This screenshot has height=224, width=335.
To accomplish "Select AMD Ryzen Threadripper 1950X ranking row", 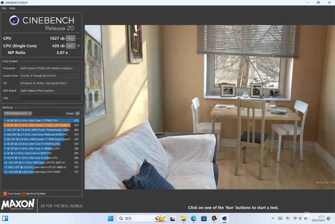I will (x=41, y=130).
